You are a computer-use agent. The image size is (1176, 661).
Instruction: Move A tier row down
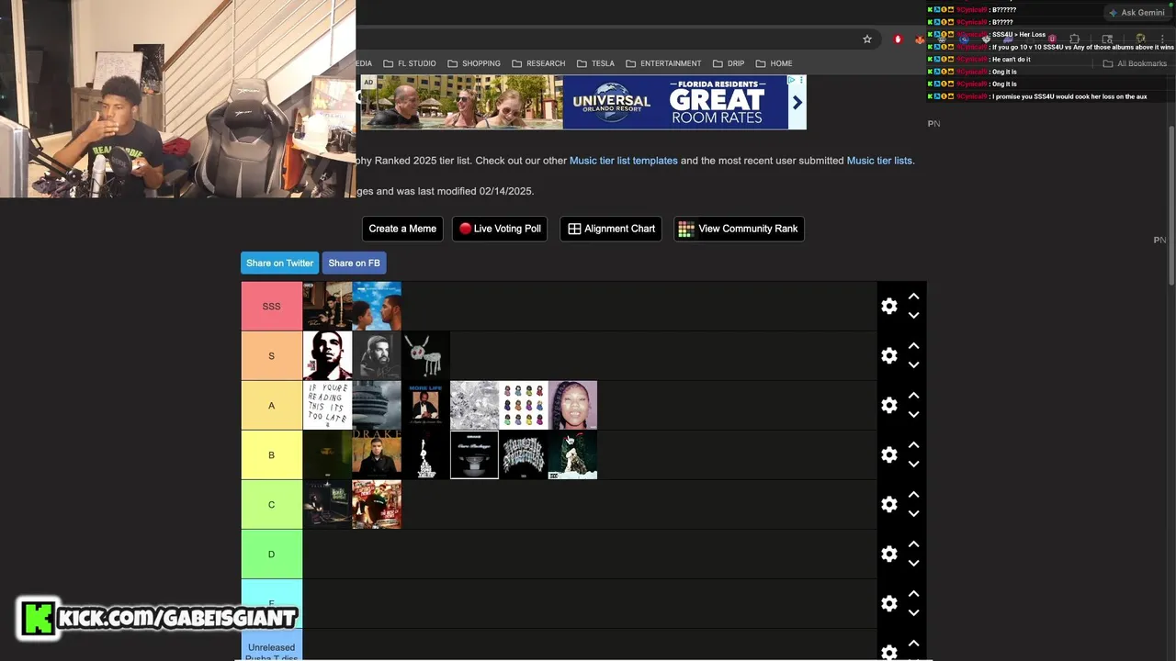click(913, 414)
